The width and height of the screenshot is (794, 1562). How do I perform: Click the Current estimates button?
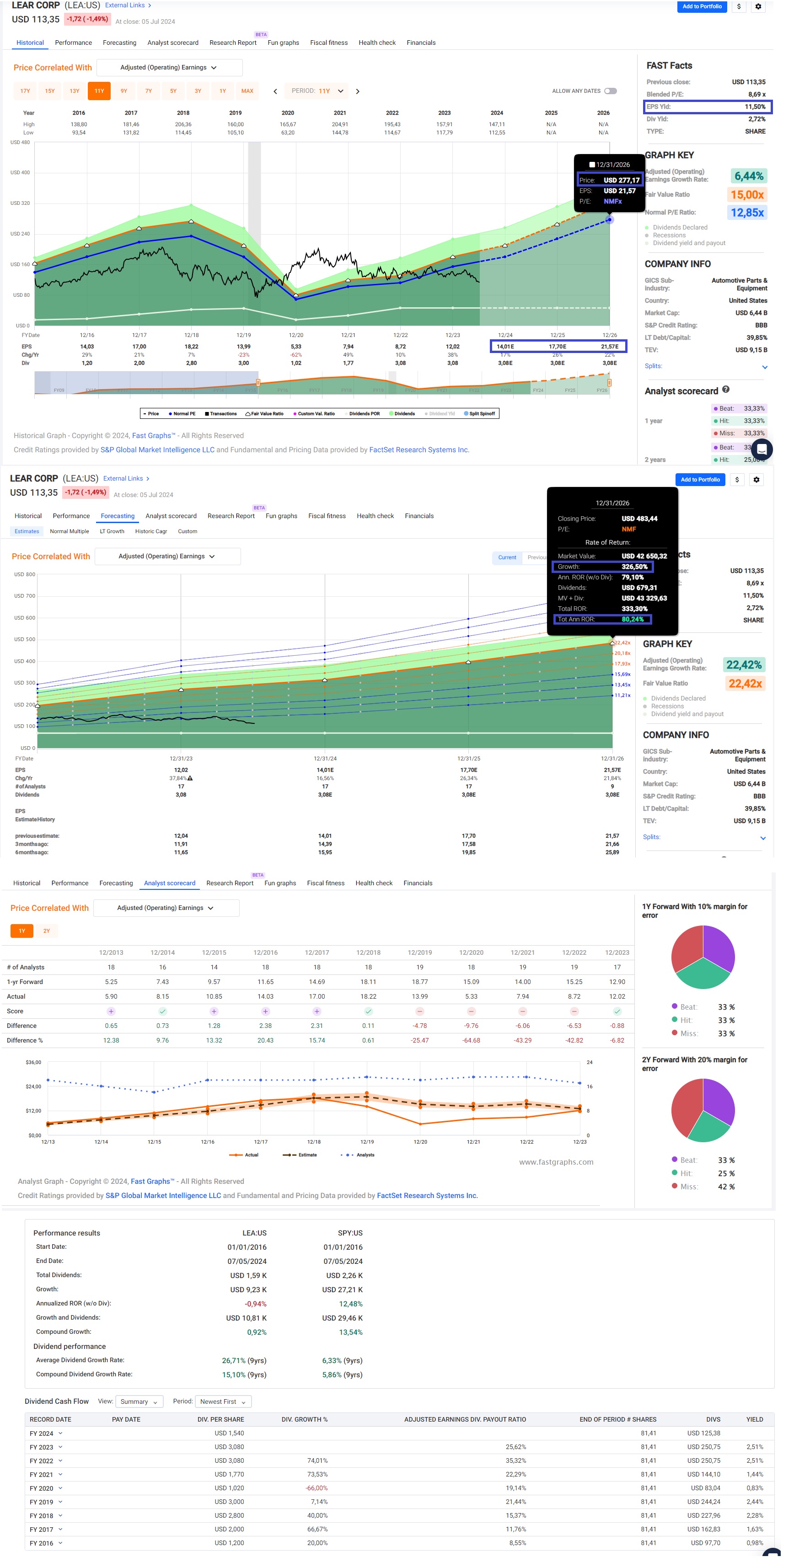pos(507,557)
